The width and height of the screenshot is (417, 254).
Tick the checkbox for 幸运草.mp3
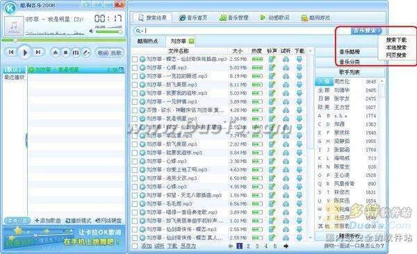135,136
